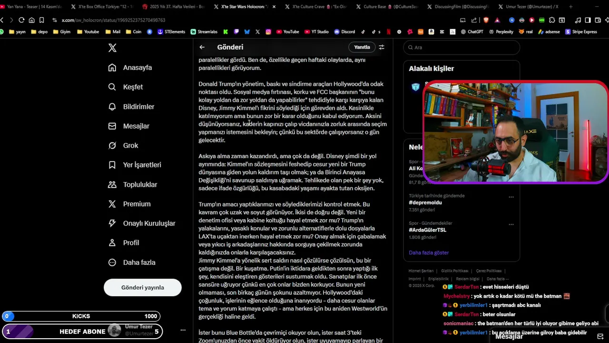Open the Brave shields icon
609x343 pixels.
(486, 20)
